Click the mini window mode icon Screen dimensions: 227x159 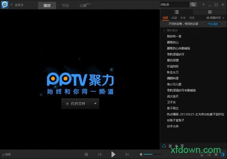[209, 154]
